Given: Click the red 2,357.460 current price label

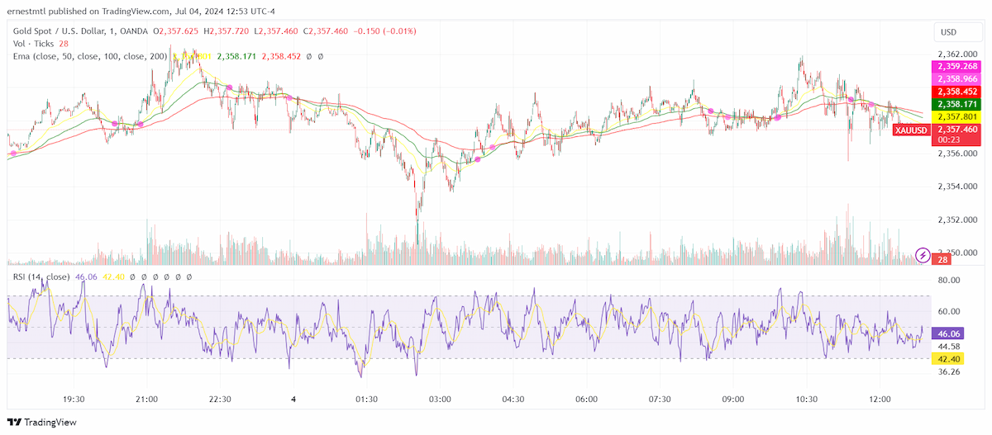Looking at the screenshot, I should tap(956, 130).
